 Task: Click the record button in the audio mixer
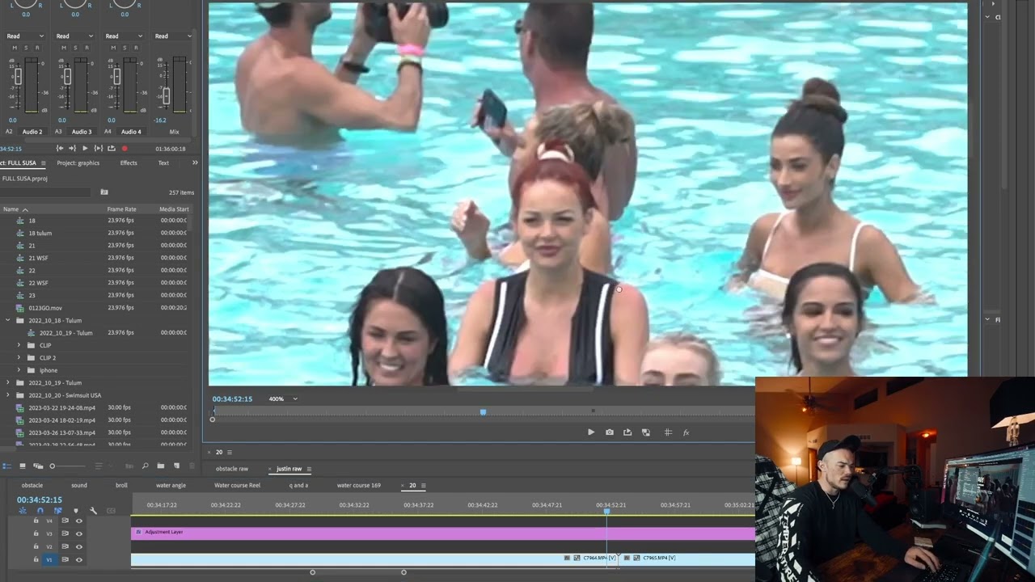[x=125, y=149]
